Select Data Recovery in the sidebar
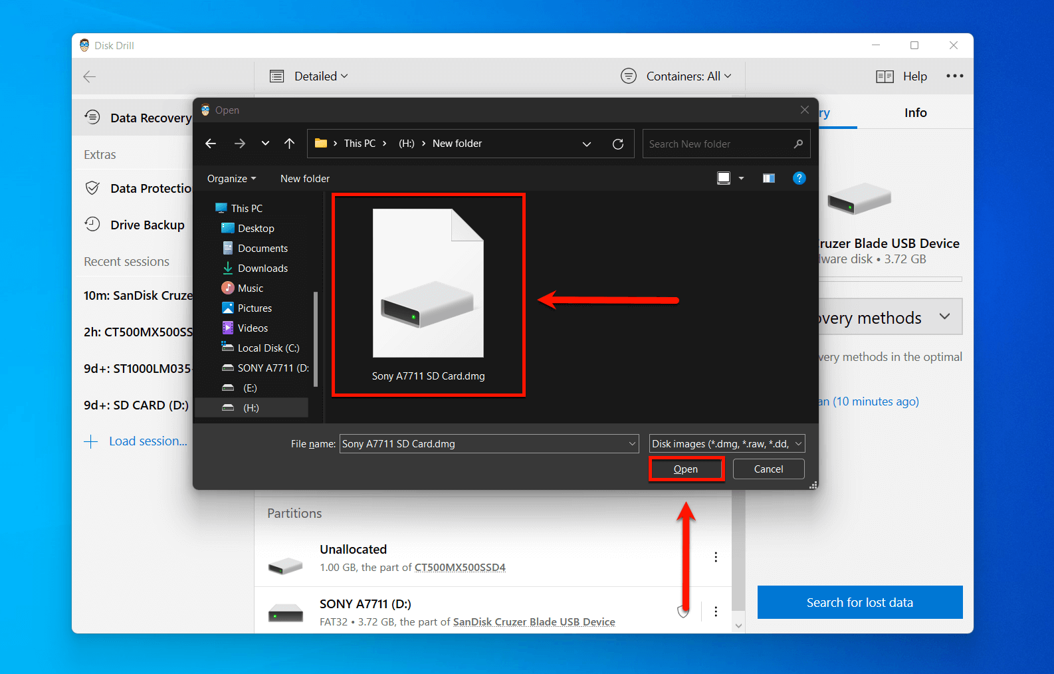 click(x=138, y=118)
